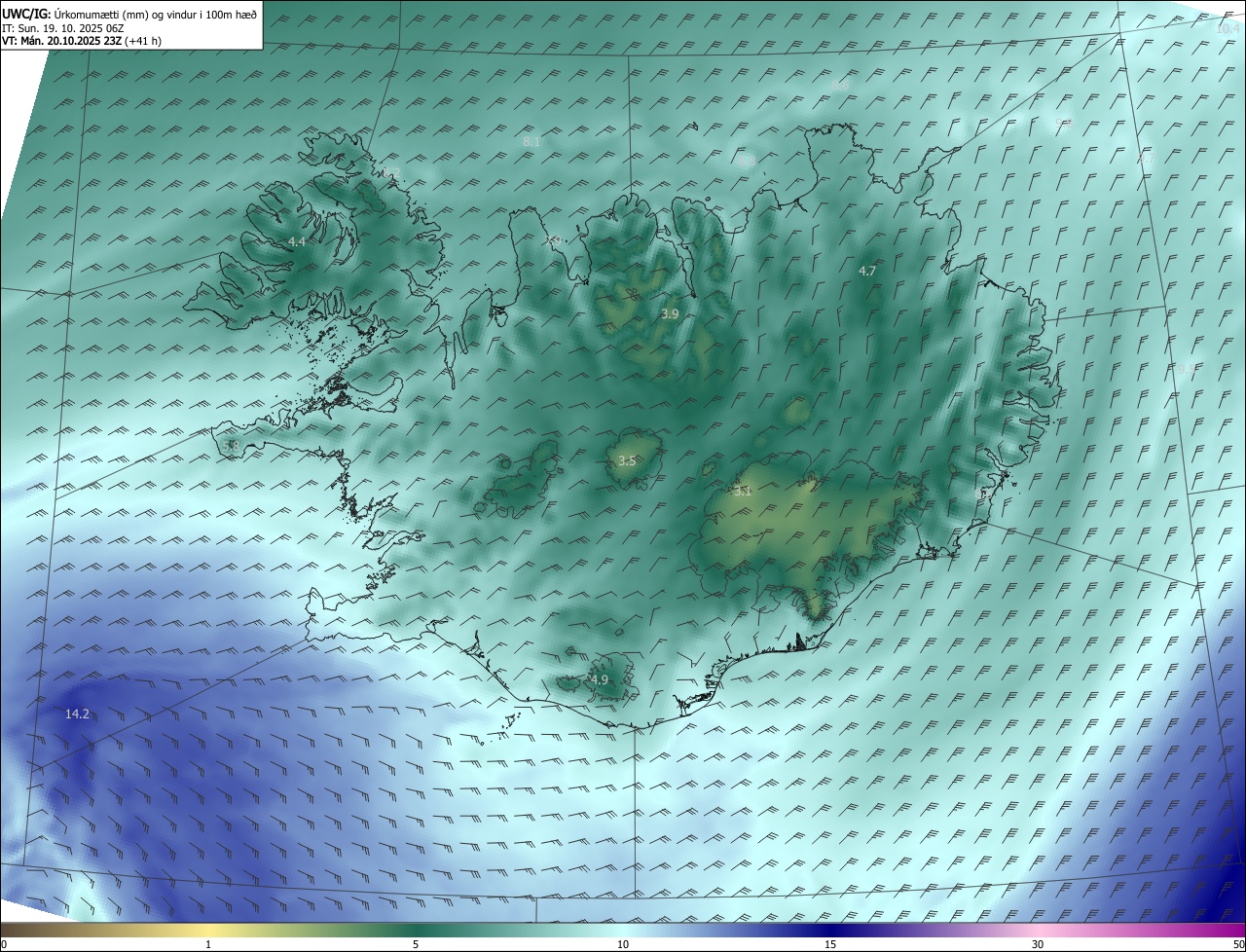Click the 4.4 value on the map
Screen dimensions: 1246x952
coord(297,241)
